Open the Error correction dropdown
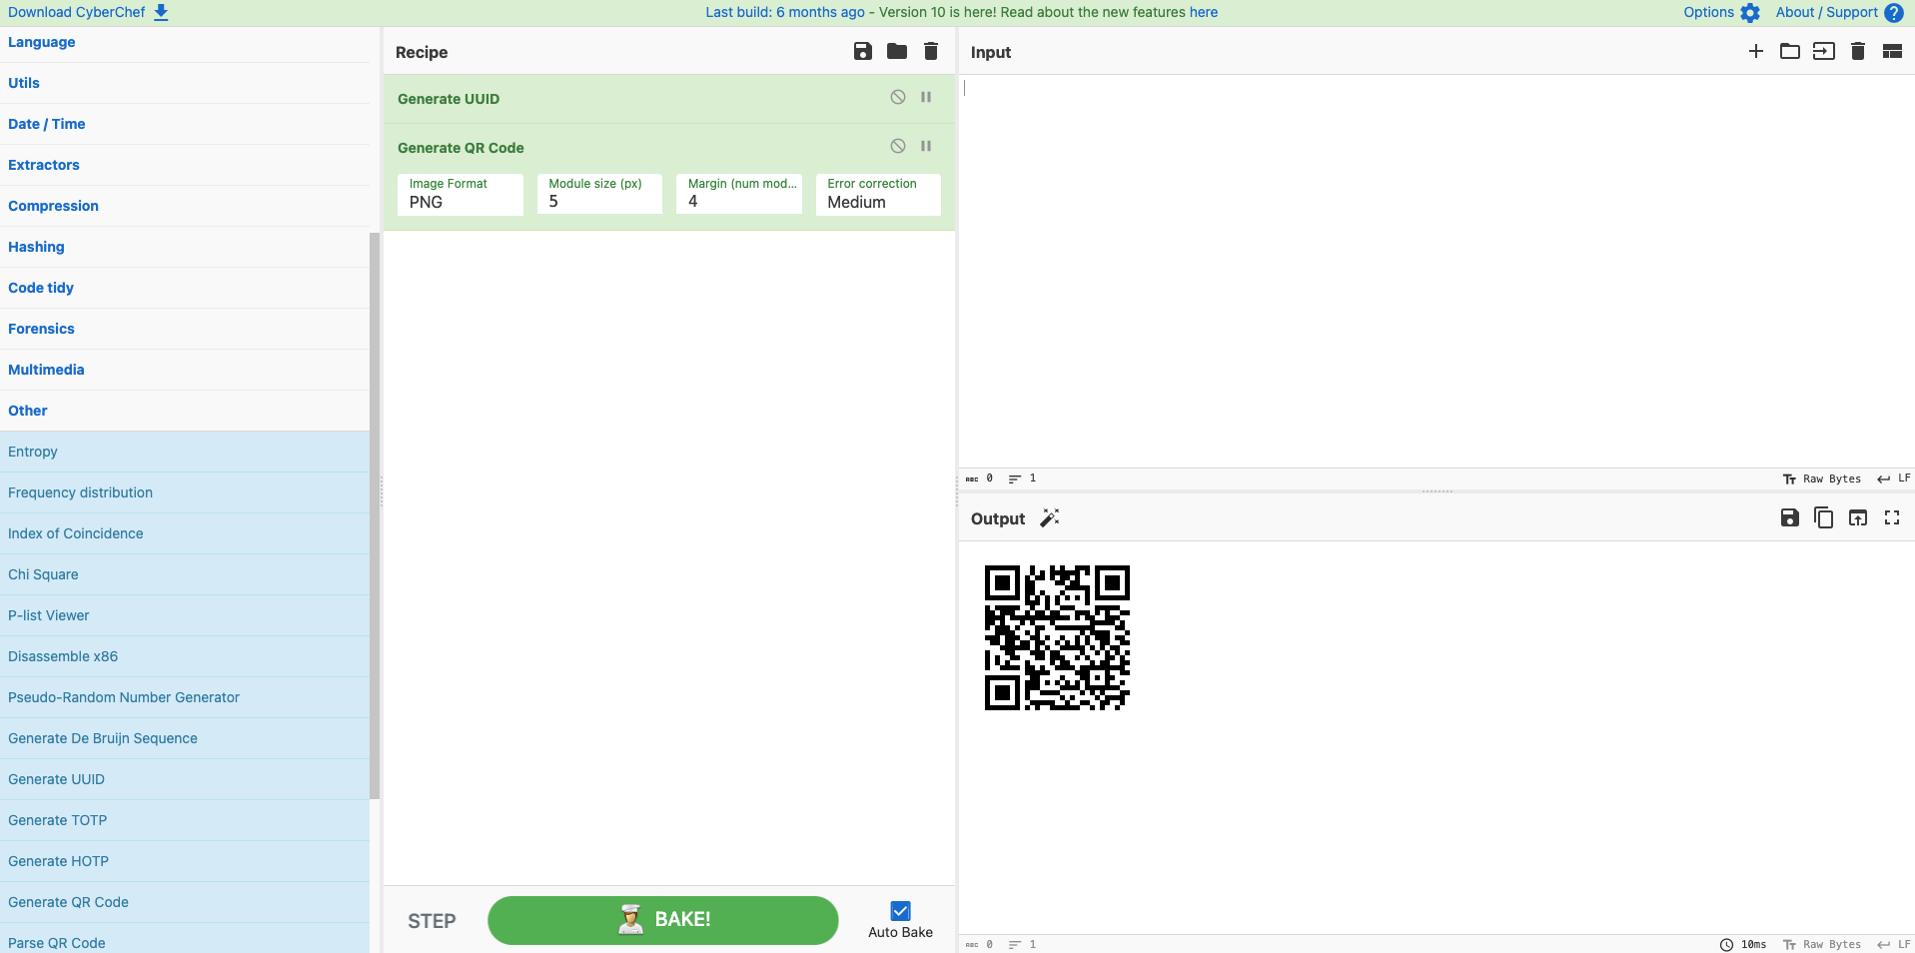 pyautogui.click(x=878, y=195)
